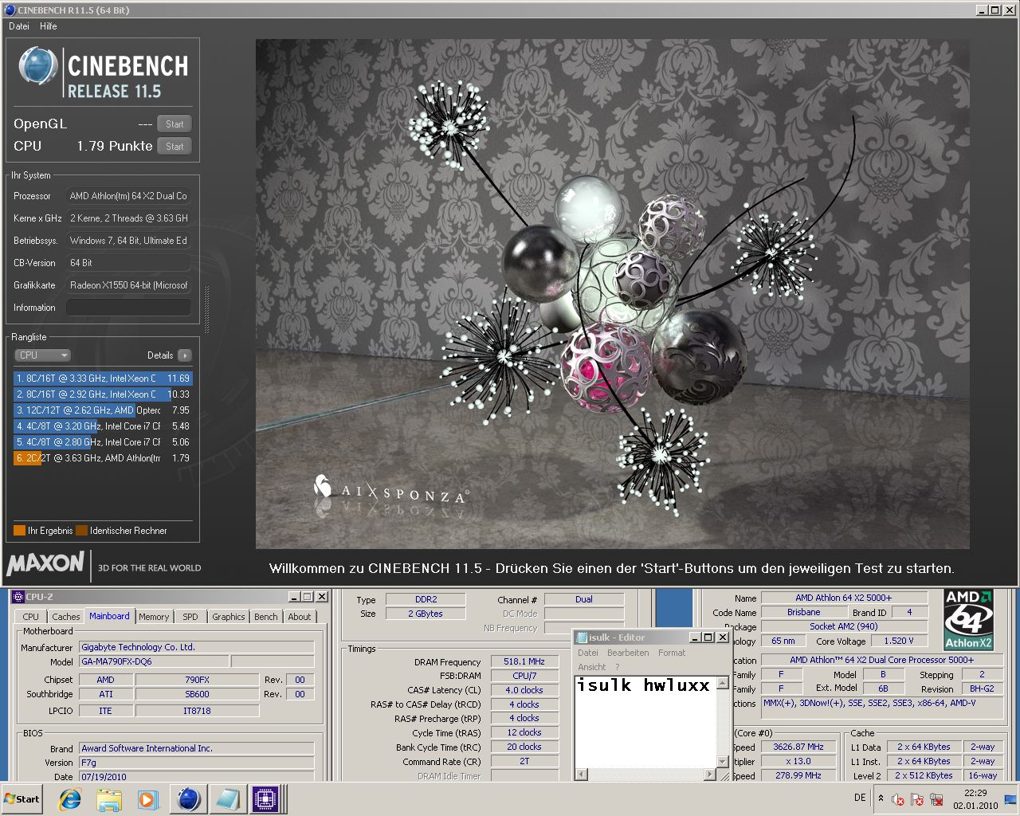This screenshot has height=816, width=1020.
Task: Switch to the Editor notepad taskbar icon
Action: point(227,799)
